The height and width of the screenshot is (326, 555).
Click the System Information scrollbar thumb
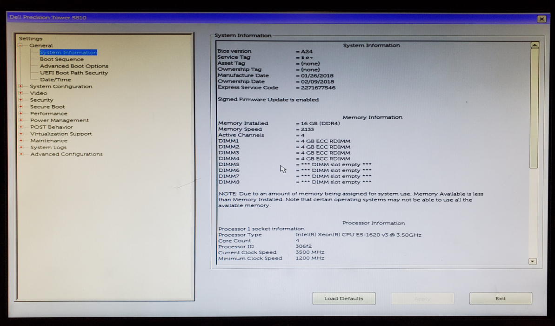coord(534,108)
